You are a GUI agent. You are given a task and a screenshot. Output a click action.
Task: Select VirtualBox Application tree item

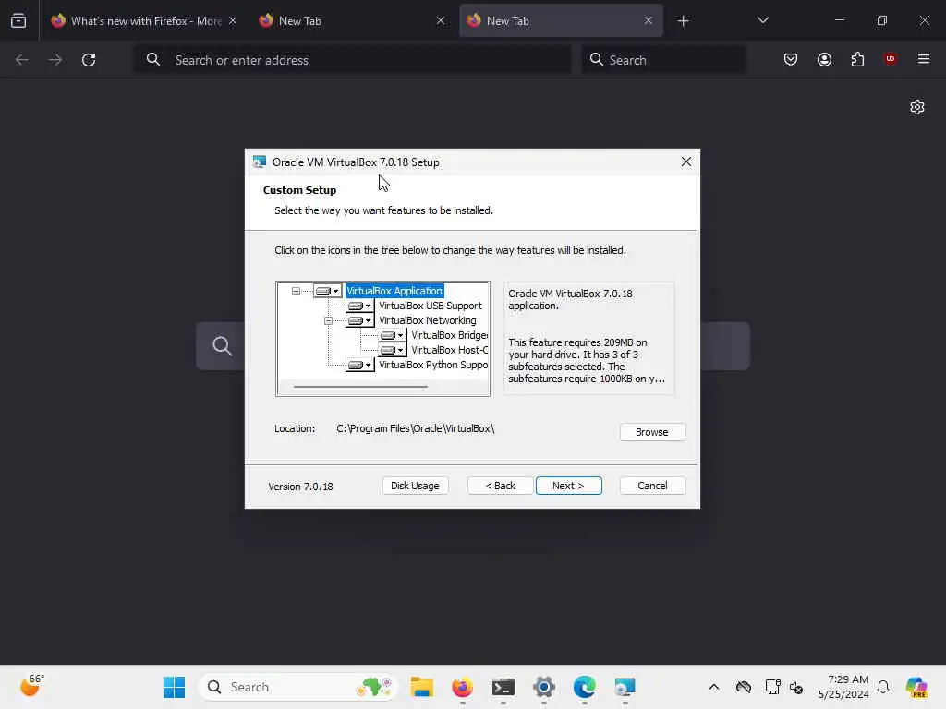tap(394, 291)
